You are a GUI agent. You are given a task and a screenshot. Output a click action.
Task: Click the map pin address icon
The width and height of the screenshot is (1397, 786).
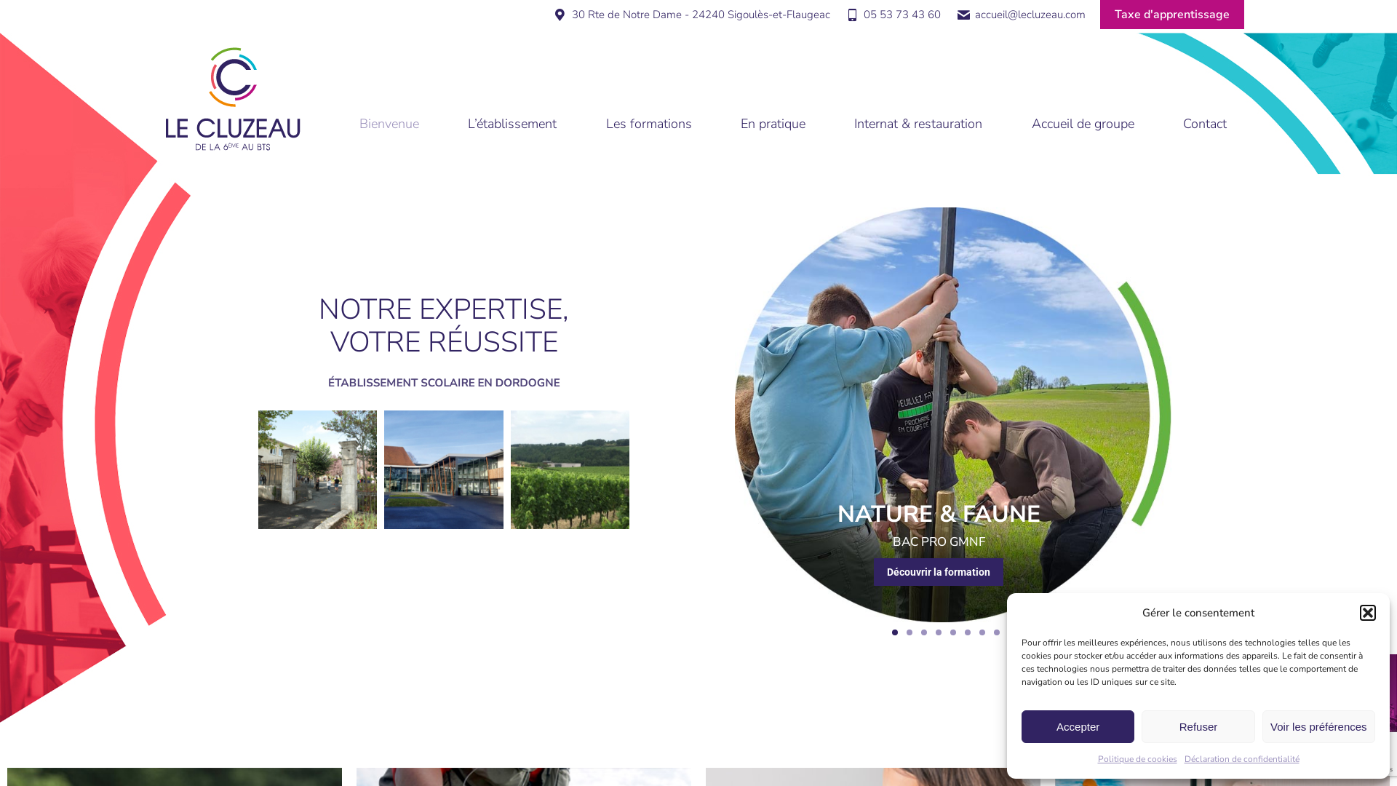pyautogui.click(x=560, y=15)
